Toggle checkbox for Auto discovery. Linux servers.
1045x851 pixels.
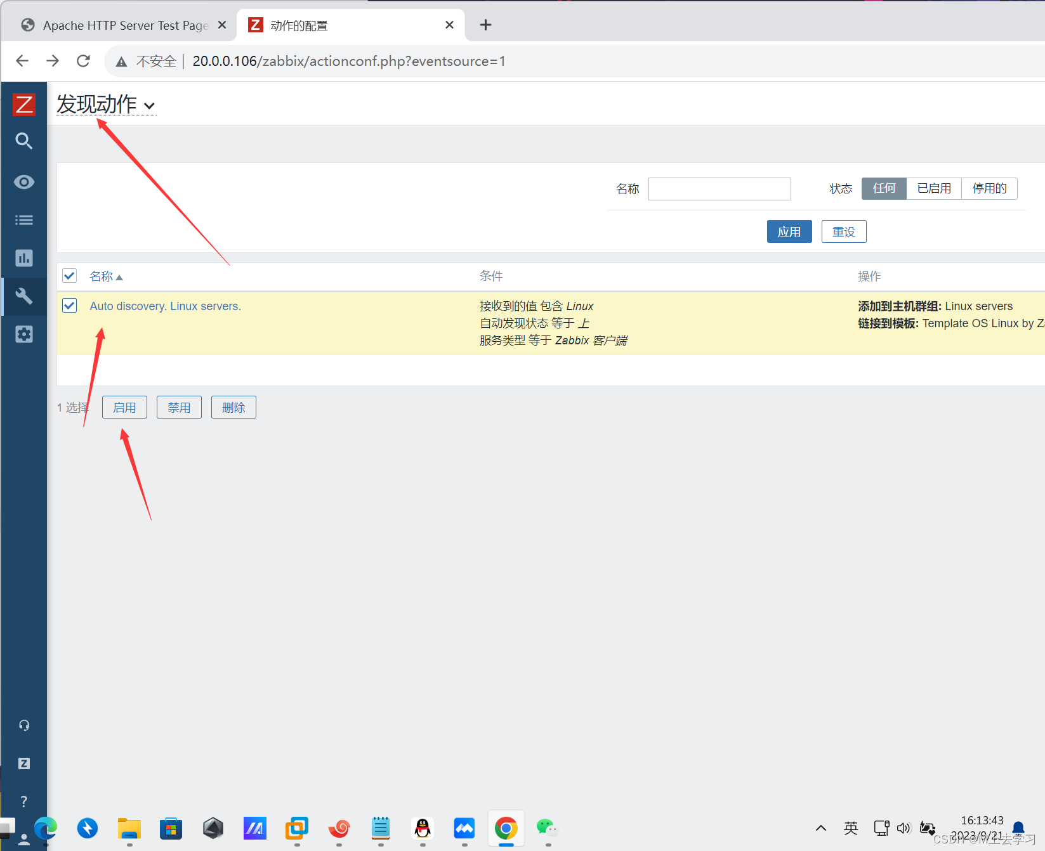click(x=70, y=306)
